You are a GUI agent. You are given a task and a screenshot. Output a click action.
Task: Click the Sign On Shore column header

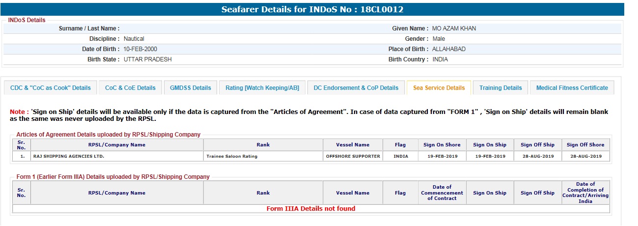click(442, 145)
